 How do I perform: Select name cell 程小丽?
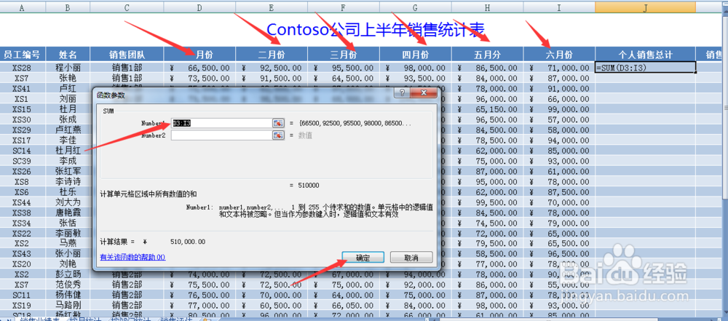(x=68, y=68)
